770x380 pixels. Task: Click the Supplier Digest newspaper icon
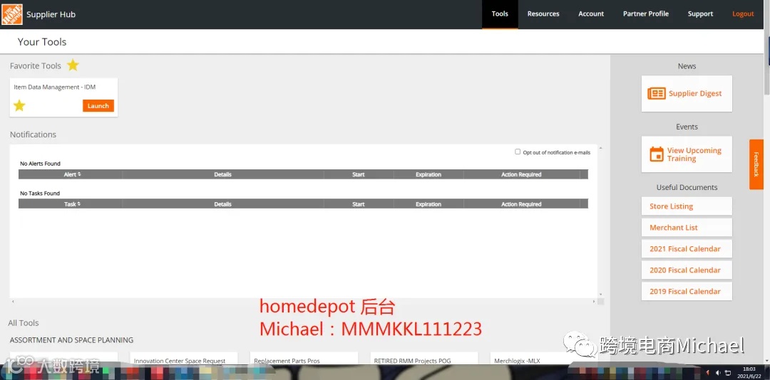point(657,93)
